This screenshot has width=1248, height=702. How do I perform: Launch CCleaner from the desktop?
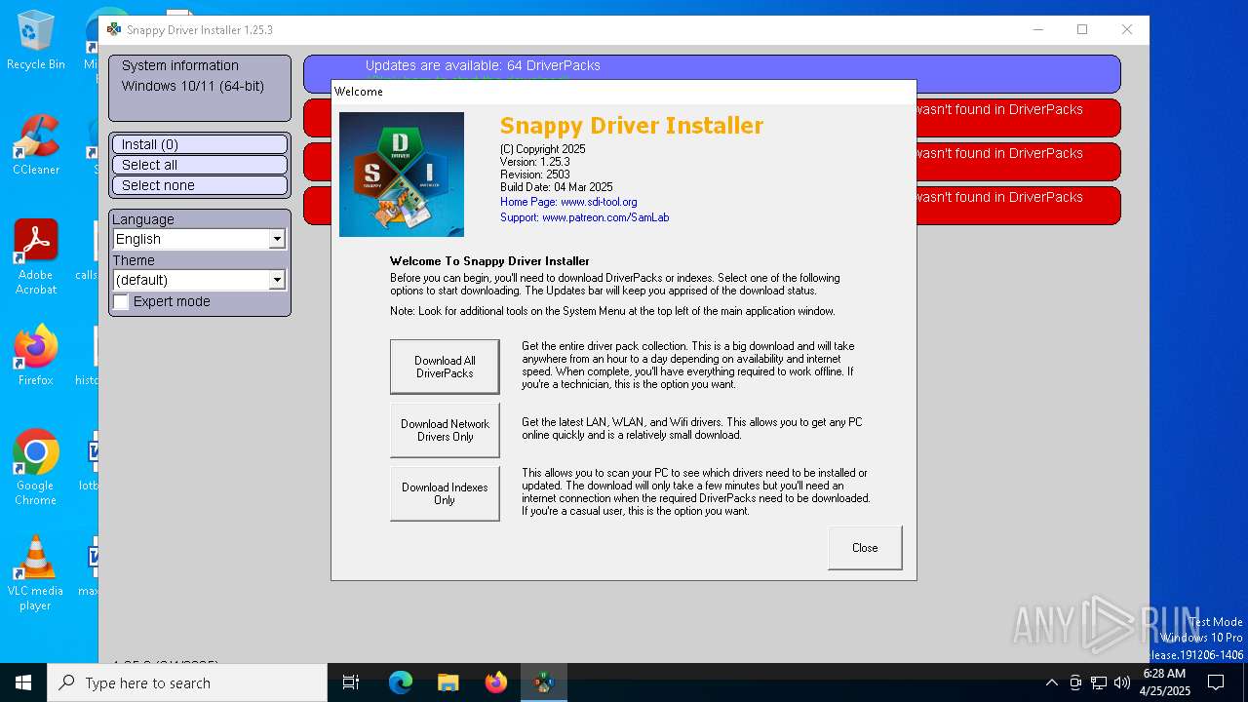pos(36,145)
